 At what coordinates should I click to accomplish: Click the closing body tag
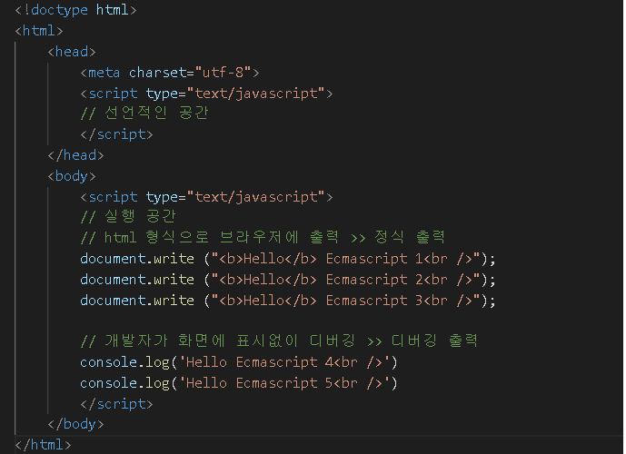pyautogui.click(x=75, y=424)
